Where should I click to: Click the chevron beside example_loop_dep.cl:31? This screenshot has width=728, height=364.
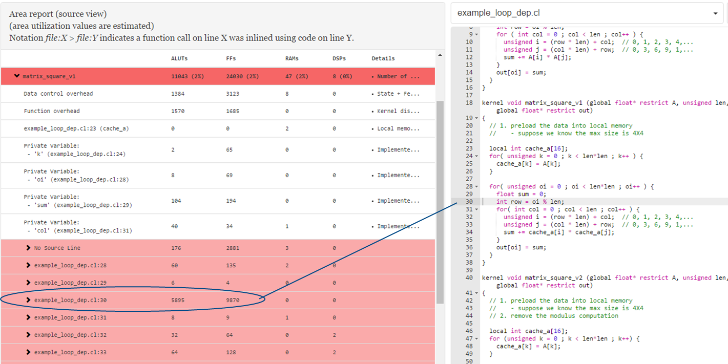tap(29, 317)
